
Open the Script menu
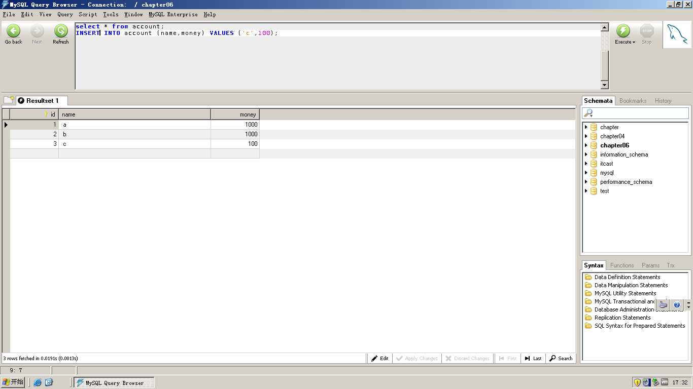[88, 15]
